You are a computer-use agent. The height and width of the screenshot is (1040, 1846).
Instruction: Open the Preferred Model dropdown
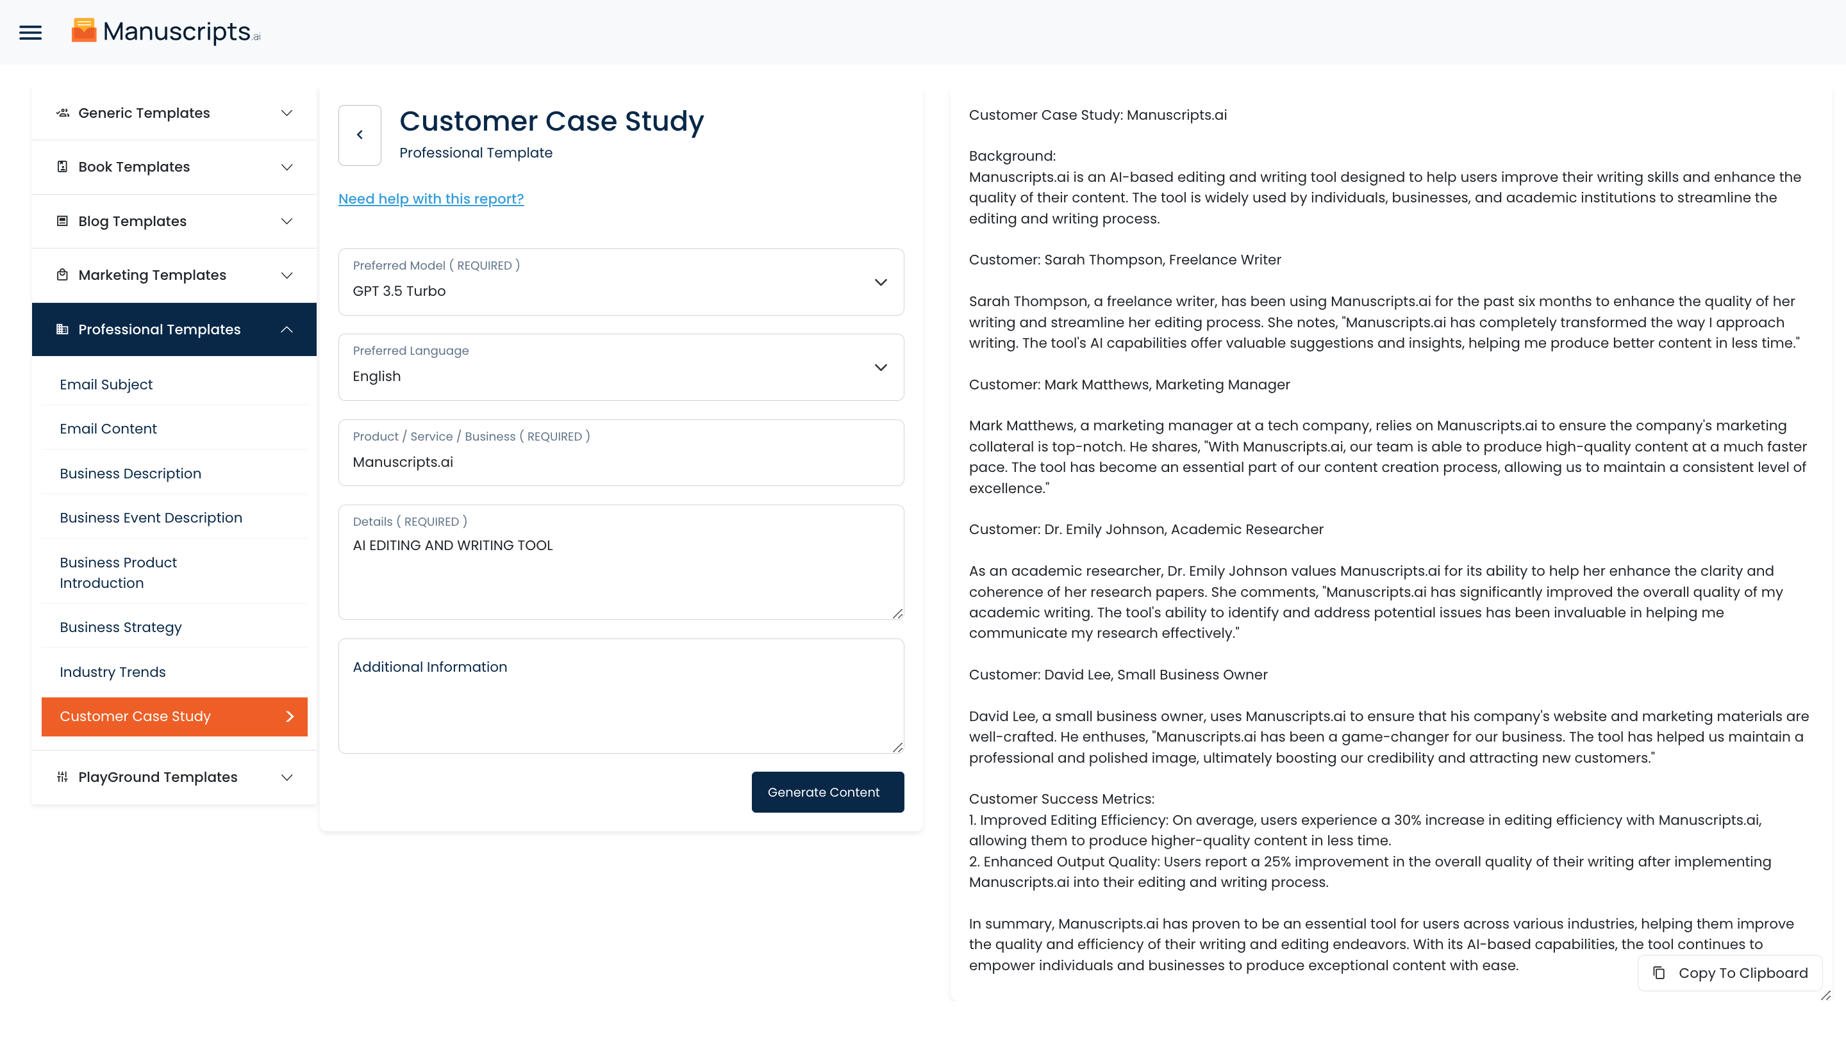tap(620, 282)
